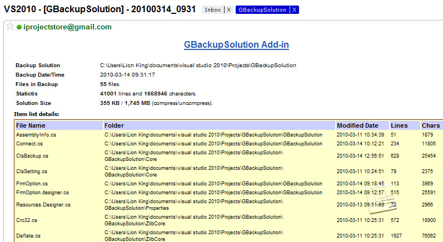443x242 pixels.
Task: Click modified date 2010-03-14 10:12:21
Action: [x=360, y=144]
